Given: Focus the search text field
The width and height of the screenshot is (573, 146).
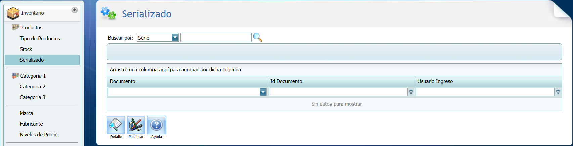Looking at the screenshot, I should coord(216,38).
